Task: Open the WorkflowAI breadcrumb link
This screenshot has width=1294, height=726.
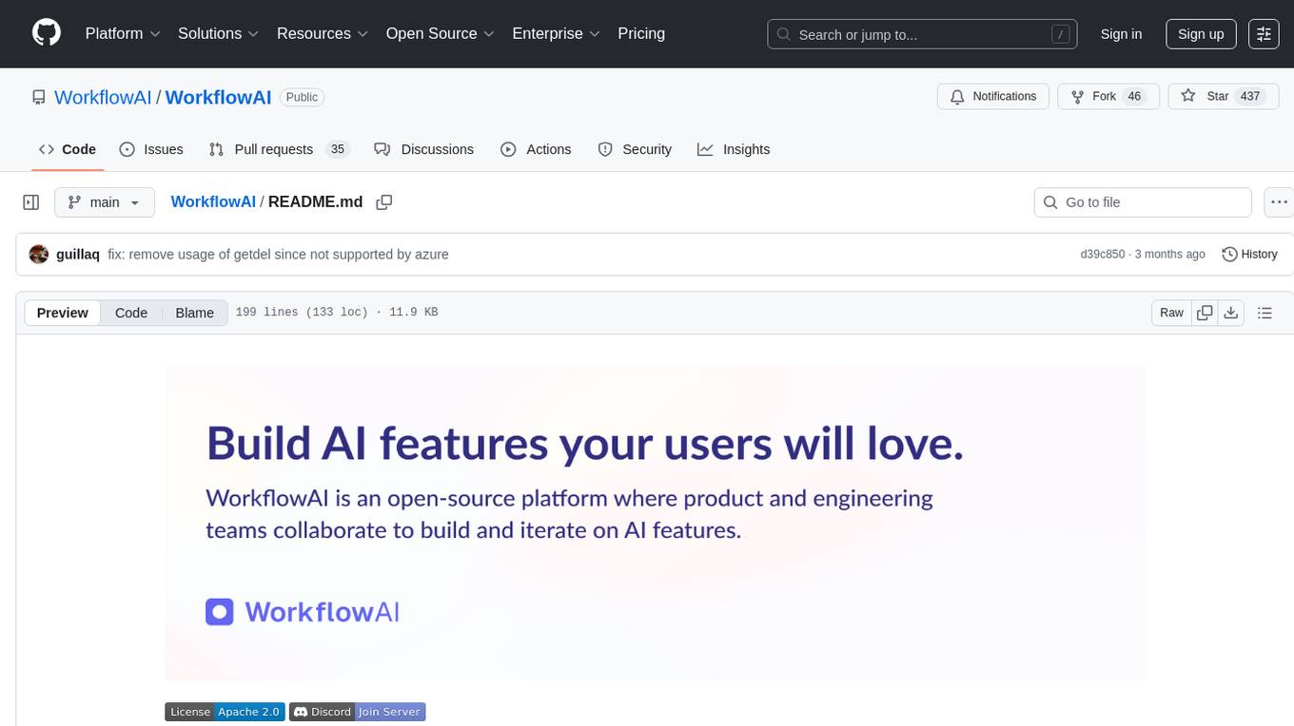Action: [x=213, y=201]
